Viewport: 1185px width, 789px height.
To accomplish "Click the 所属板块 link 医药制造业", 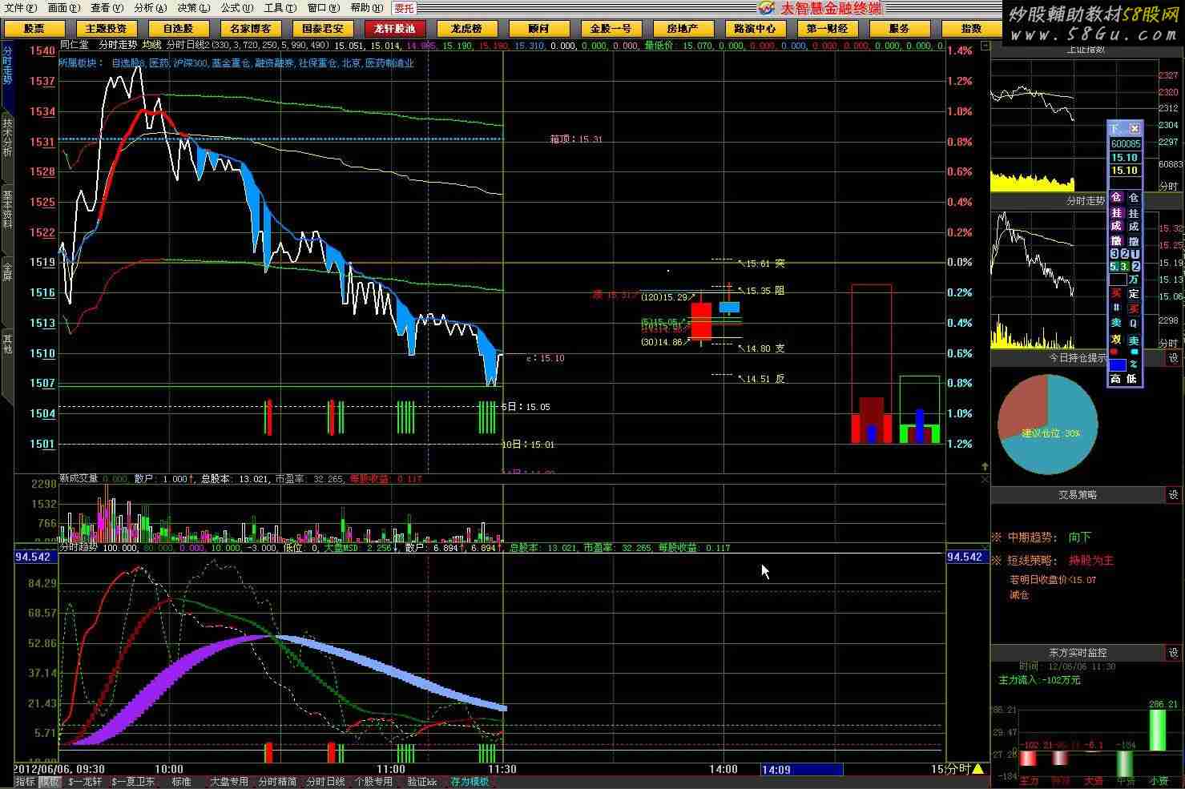I will (389, 62).
